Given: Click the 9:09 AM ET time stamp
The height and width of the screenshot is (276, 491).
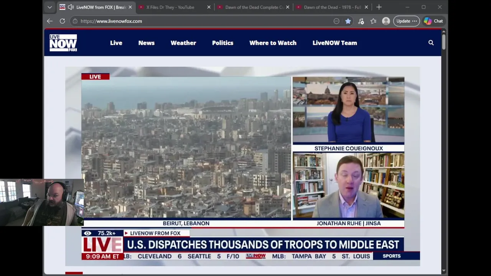Looking at the screenshot, I should click(102, 256).
